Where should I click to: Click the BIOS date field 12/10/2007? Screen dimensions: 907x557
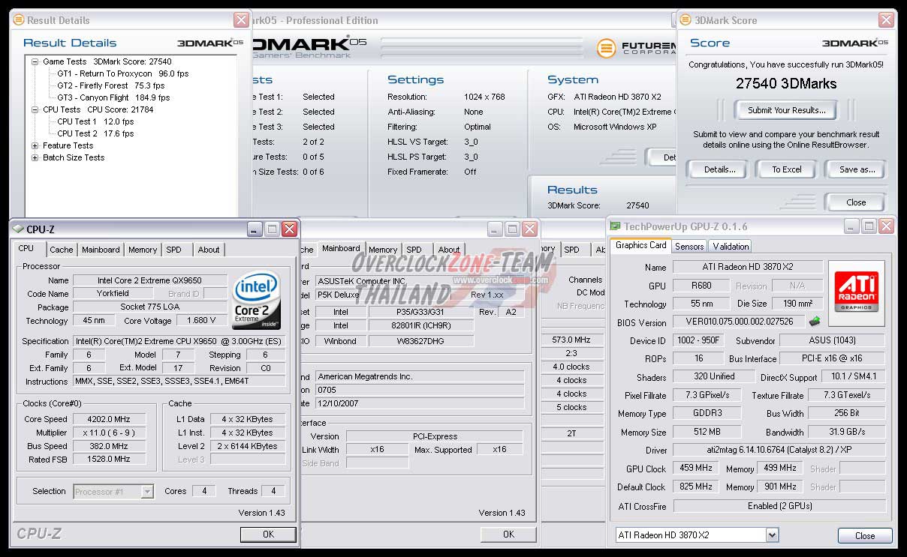(x=419, y=403)
